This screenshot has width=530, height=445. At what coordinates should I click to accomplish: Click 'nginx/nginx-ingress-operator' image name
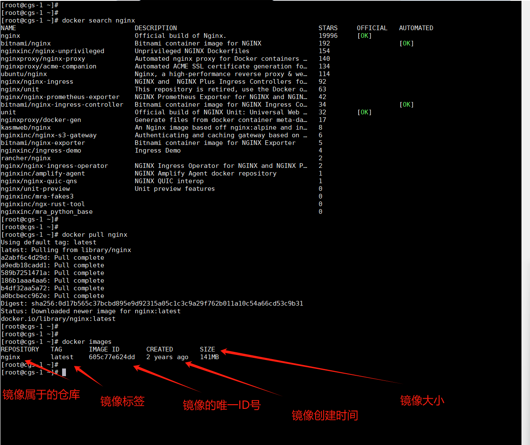54,166
